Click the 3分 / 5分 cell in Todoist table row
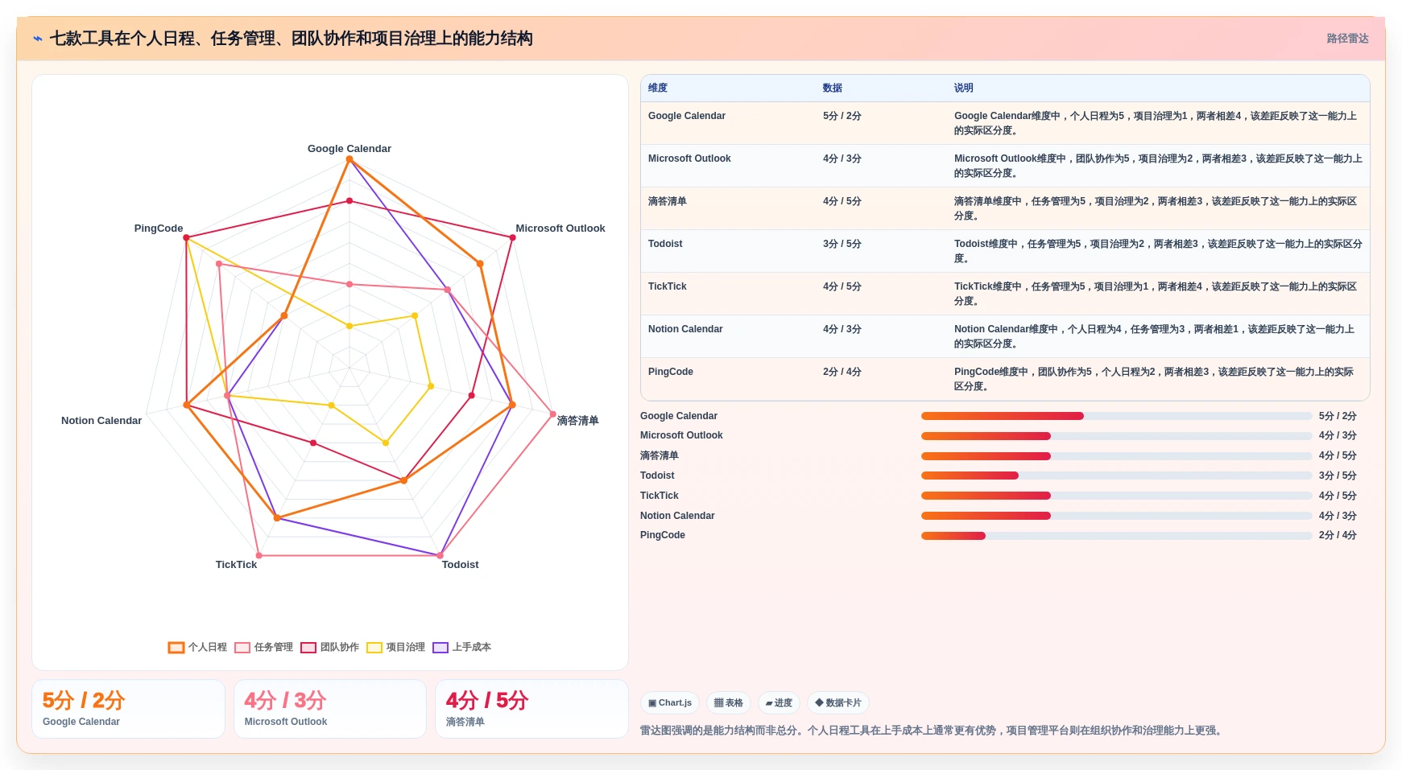The height and width of the screenshot is (770, 1402). pos(842,244)
